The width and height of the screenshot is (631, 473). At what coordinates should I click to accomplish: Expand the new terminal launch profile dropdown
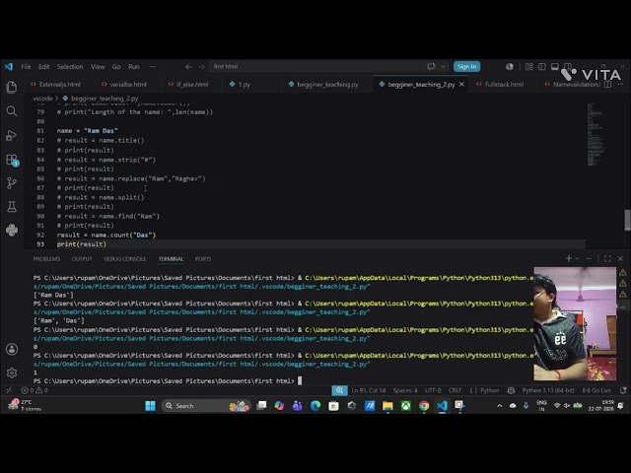tap(577, 258)
